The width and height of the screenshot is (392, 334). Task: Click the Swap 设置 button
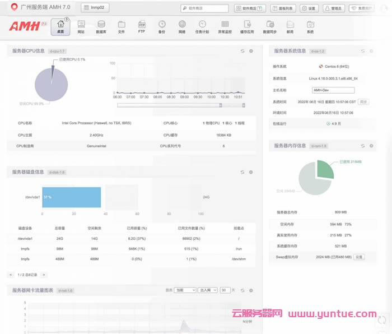point(359,257)
